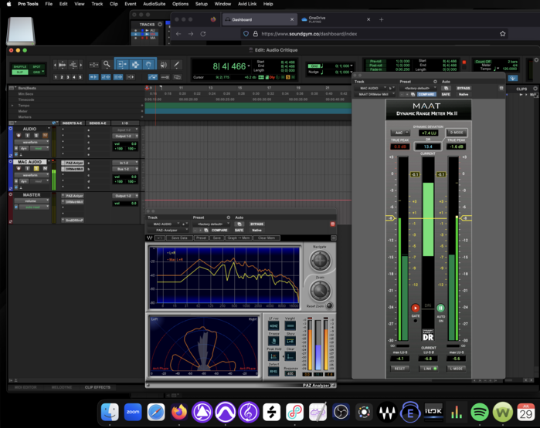The height and width of the screenshot is (428, 540).
Task: Toggle solo on MAC AUDIO track
Action: 36,168
